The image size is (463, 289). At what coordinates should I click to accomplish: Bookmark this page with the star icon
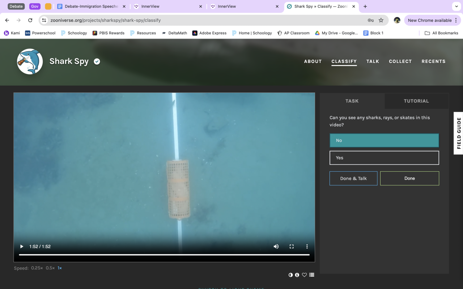pos(381,20)
